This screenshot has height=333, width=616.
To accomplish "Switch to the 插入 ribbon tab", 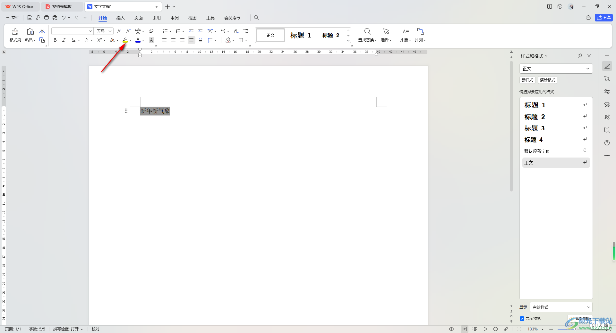I will coord(120,18).
